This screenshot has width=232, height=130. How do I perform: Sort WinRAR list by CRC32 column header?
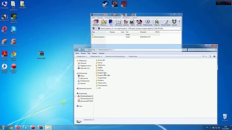[x=157, y=32]
